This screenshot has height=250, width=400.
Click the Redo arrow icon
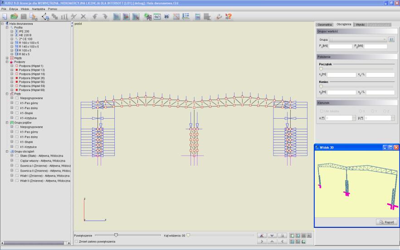click(105, 17)
